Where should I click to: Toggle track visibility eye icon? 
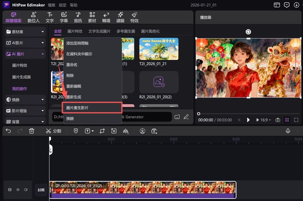[x=18, y=190]
